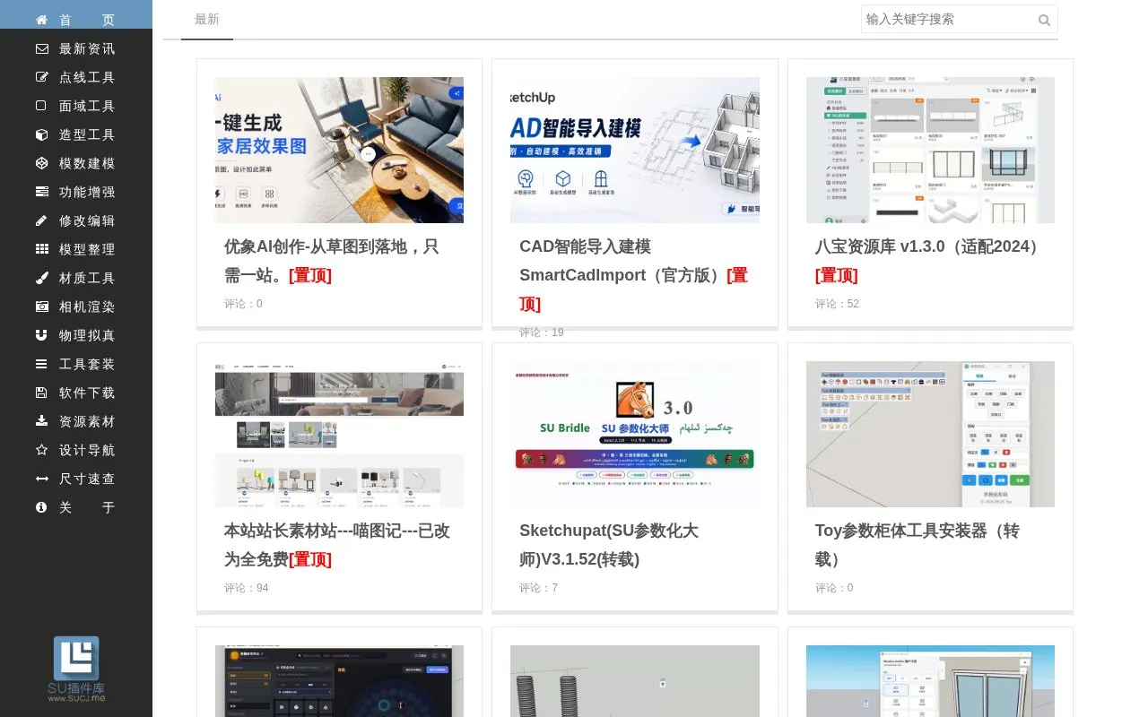1148x717 pixels.
Task: Select the 最新 tab
Action: (x=207, y=20)
